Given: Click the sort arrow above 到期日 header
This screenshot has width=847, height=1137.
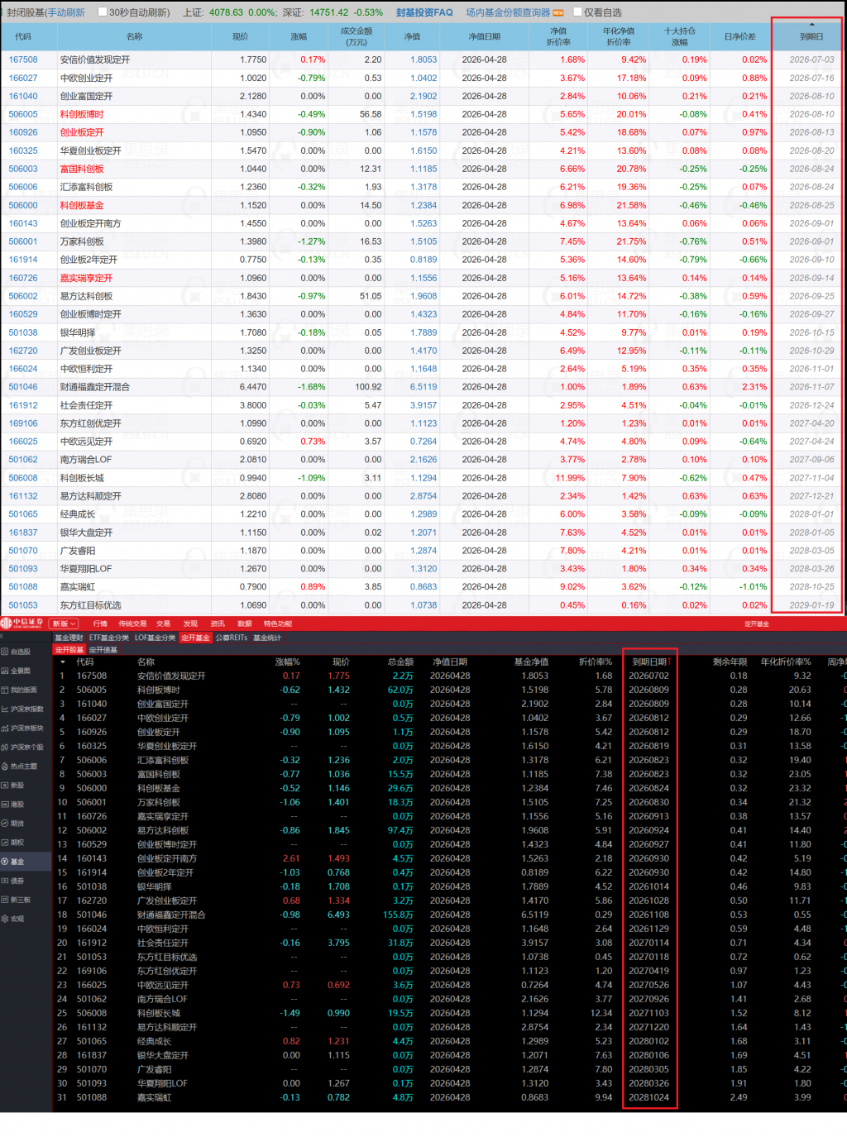Looking at the screenshot, I should pyautogui.click(x=811, y=25).
